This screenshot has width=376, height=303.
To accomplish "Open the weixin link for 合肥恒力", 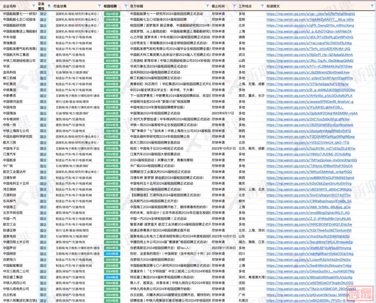I will pos(308,259).
